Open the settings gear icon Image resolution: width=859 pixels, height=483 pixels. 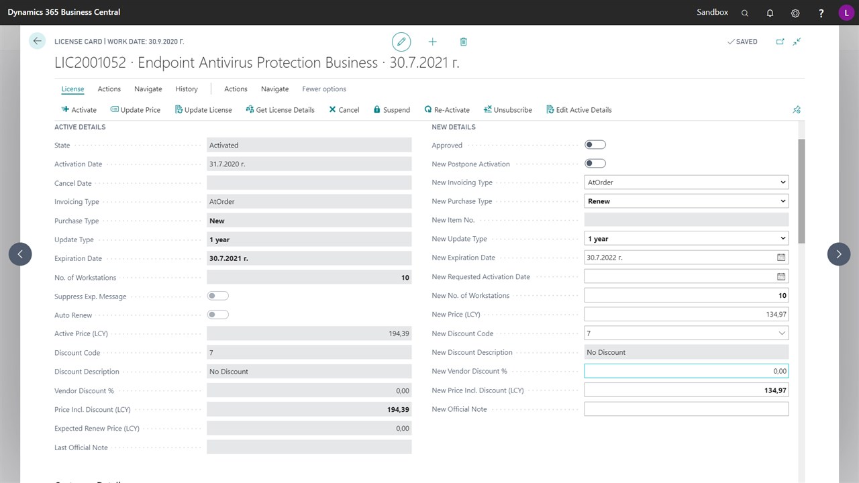[x=795, y=13]
